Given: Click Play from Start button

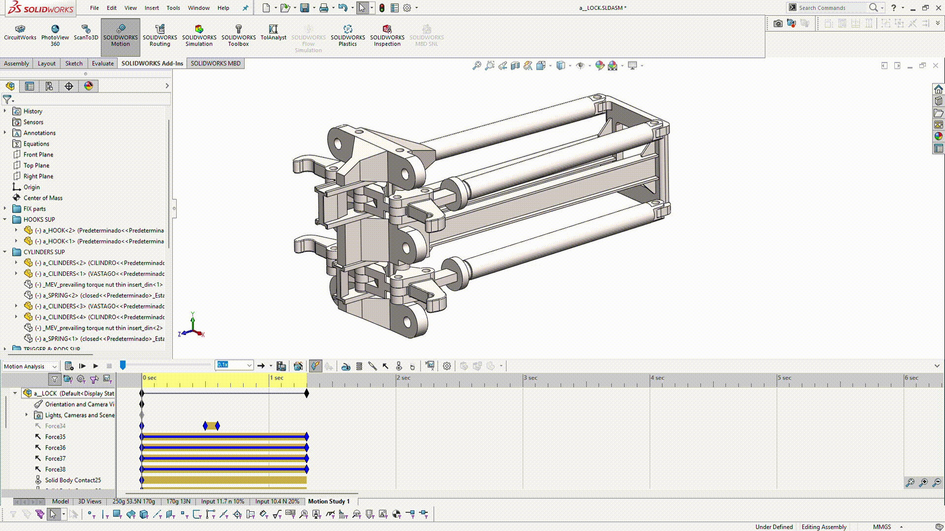Looking at the screenshot, I should [82, 366].
